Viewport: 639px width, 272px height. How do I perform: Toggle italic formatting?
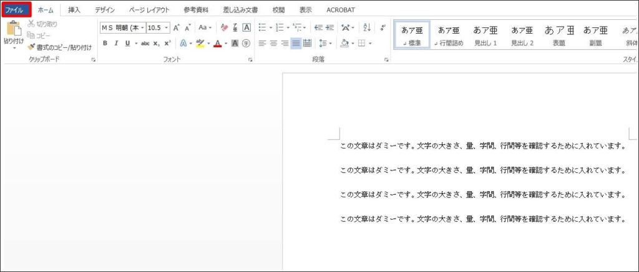point(116,43)
